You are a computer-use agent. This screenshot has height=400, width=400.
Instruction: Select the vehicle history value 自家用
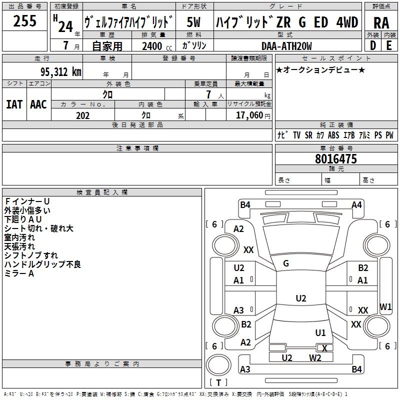pyautogui.click(x=107, y=46)
